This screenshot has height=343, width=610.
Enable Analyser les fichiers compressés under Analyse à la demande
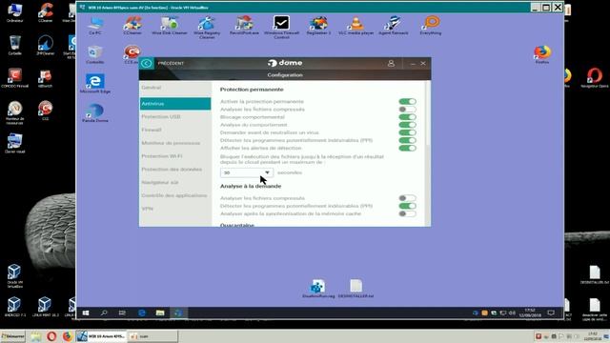tap(407, 198)
